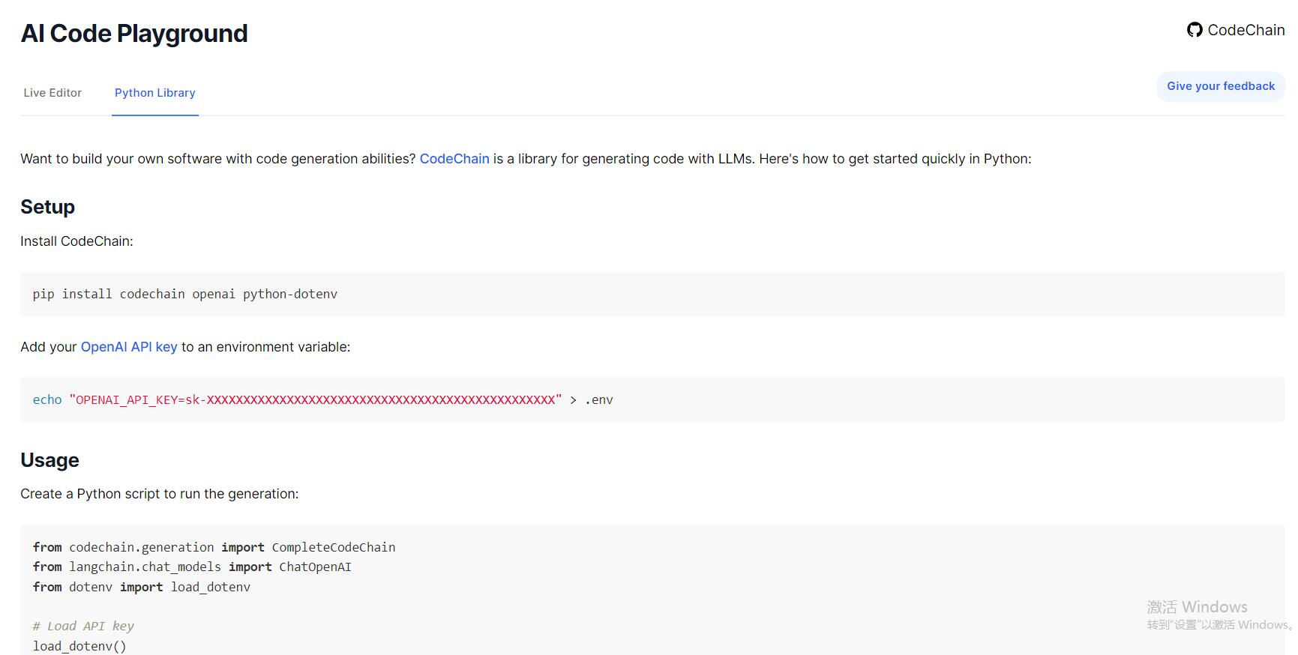Image resolution: width=1298 pixels, height=655 pixels.
Task: Click the load_dotenv() call line
Action: pos(79,646)
